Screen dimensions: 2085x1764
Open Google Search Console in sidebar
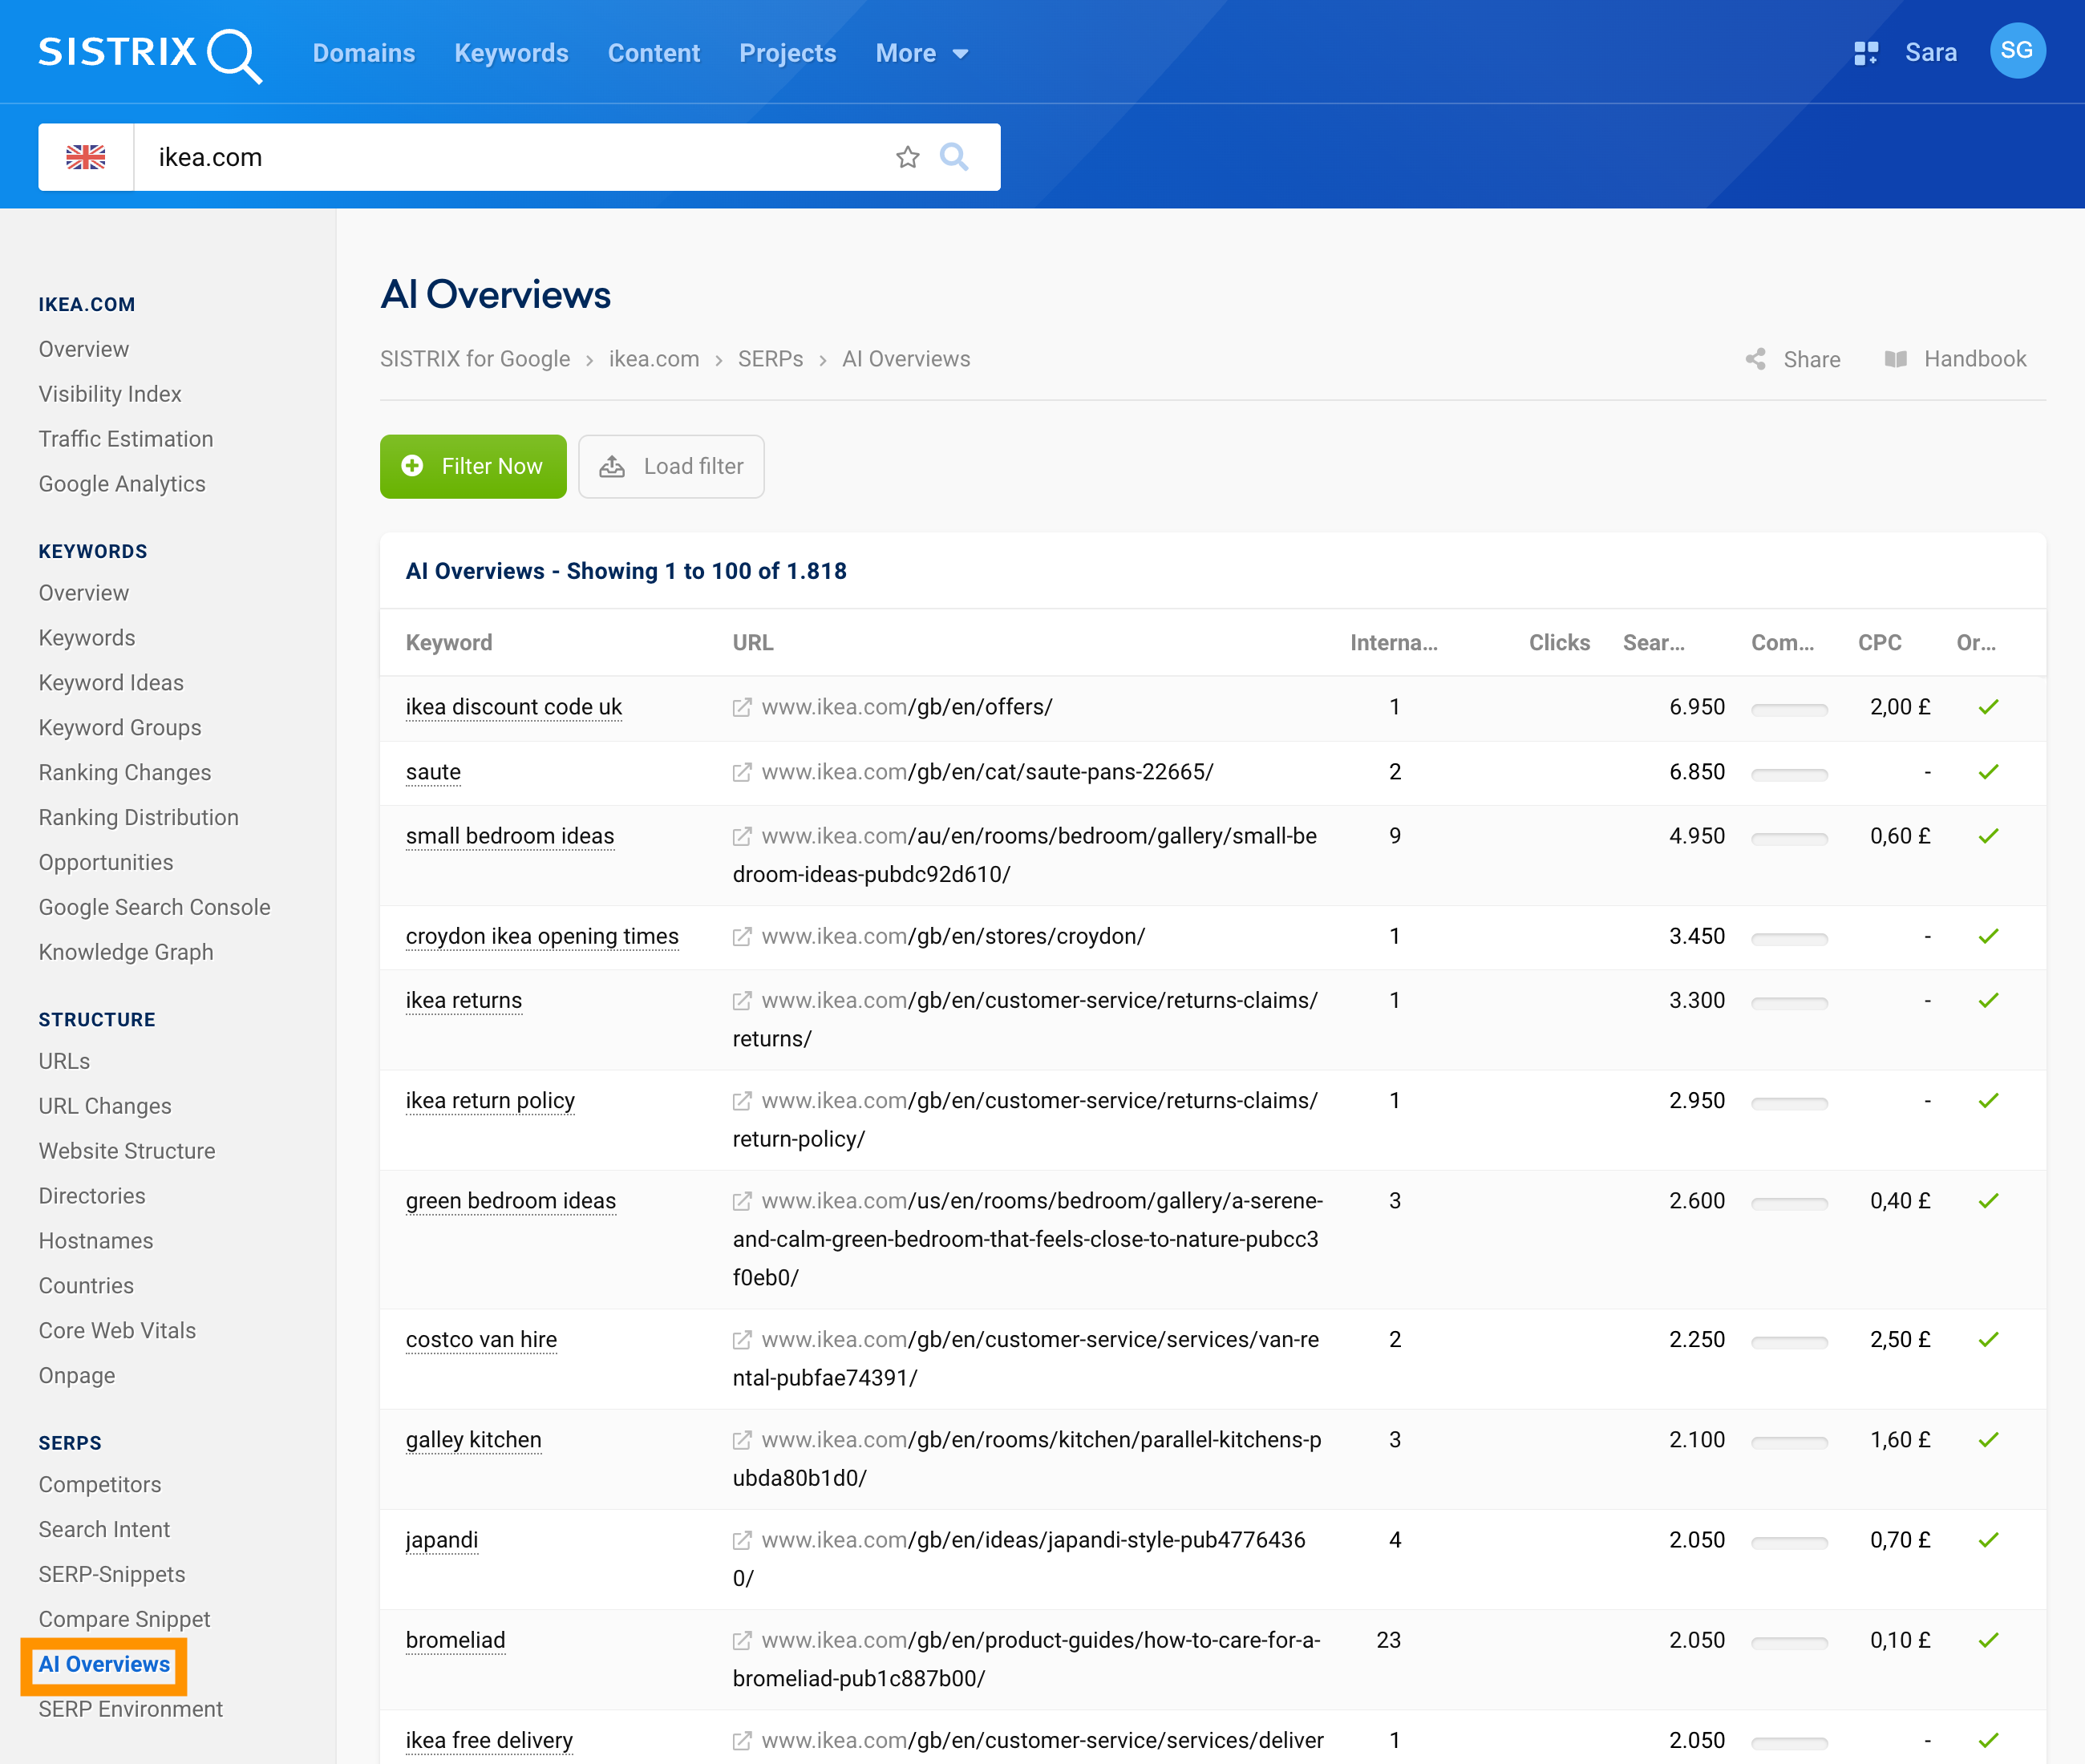pyautogui.click(x=155, y=907)
